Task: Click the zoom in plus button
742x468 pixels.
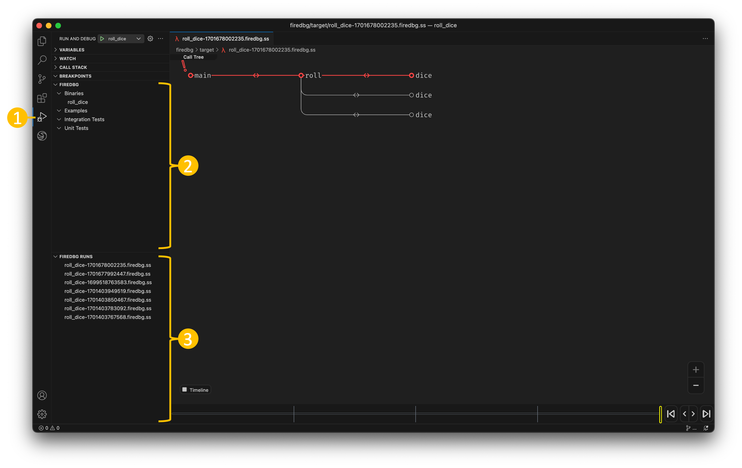Action: 696,370
